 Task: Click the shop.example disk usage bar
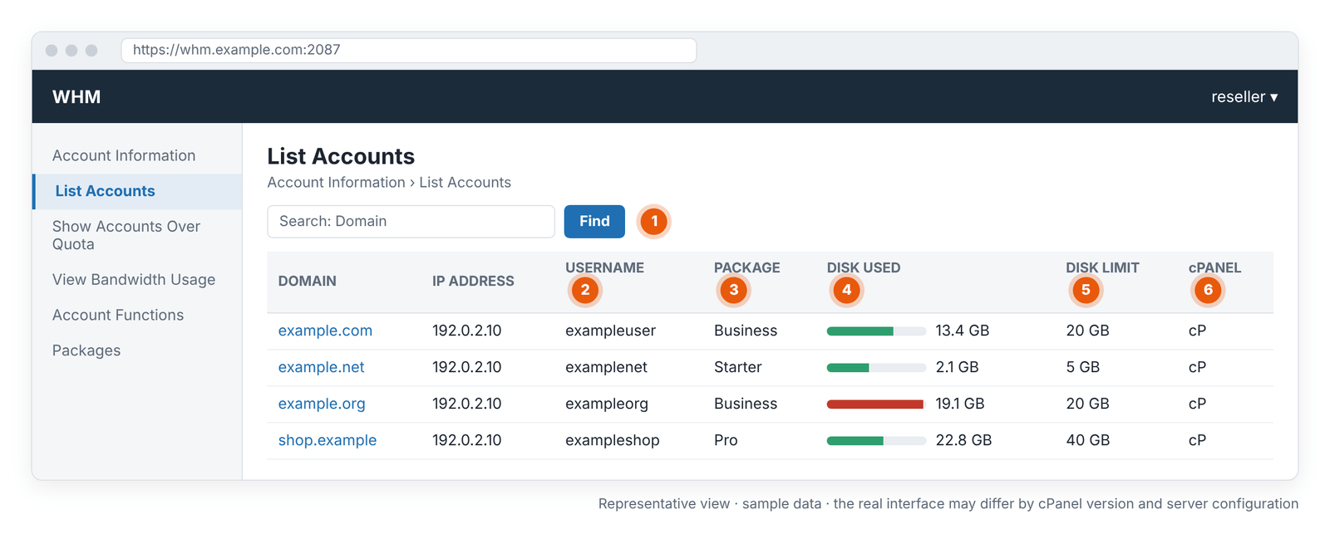pos(876,441)
